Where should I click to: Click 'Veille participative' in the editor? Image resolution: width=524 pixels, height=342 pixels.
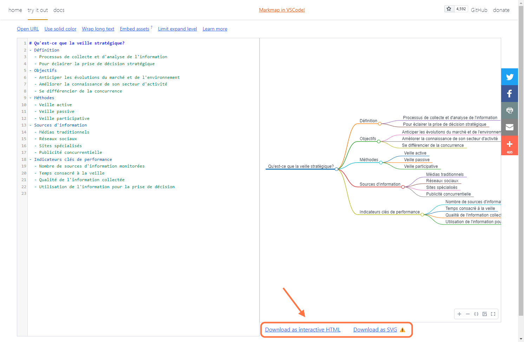pyautogui.click(x=64, y=118)
